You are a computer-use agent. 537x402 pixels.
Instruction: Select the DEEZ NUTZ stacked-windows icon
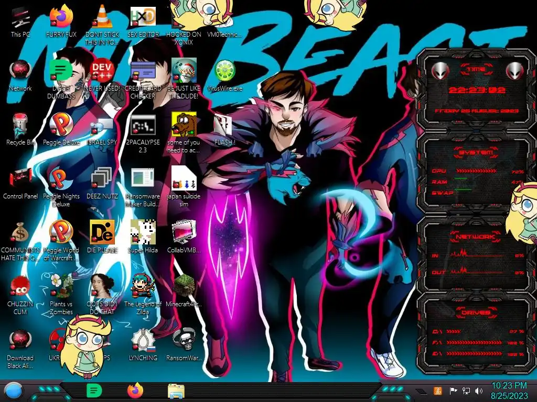coord(102,184)
